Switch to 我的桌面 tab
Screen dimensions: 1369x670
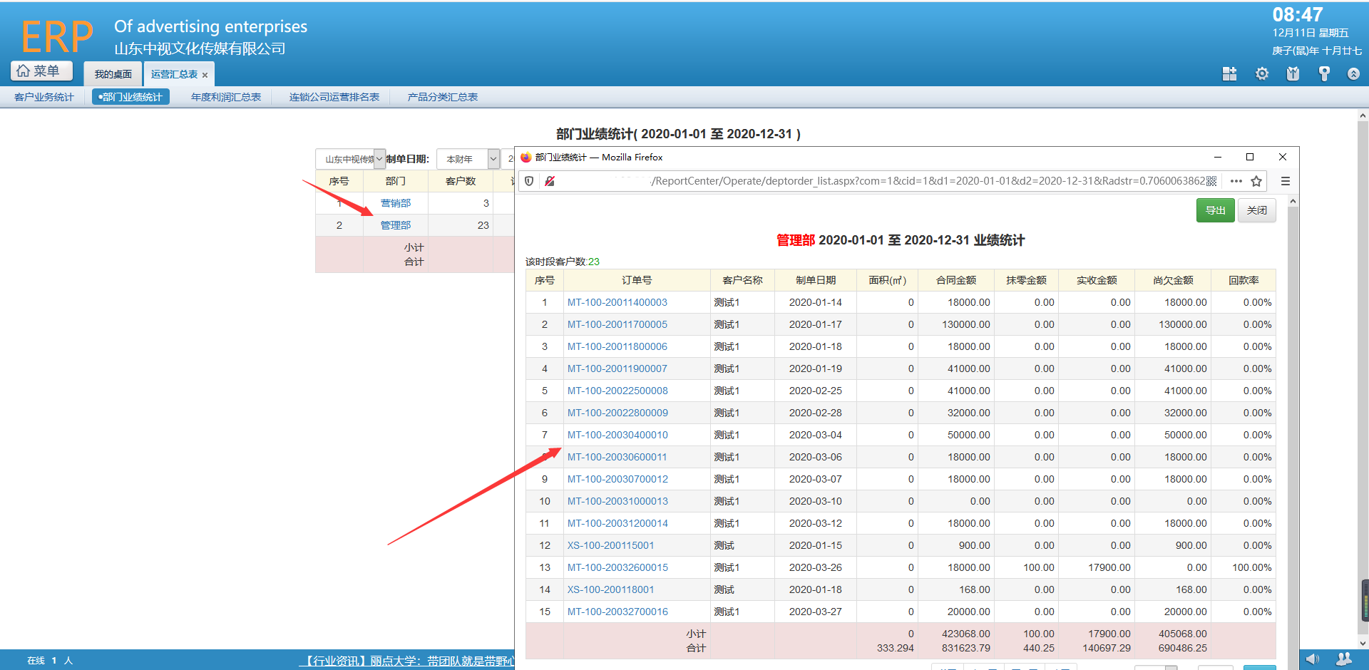[x=113, y=74]
